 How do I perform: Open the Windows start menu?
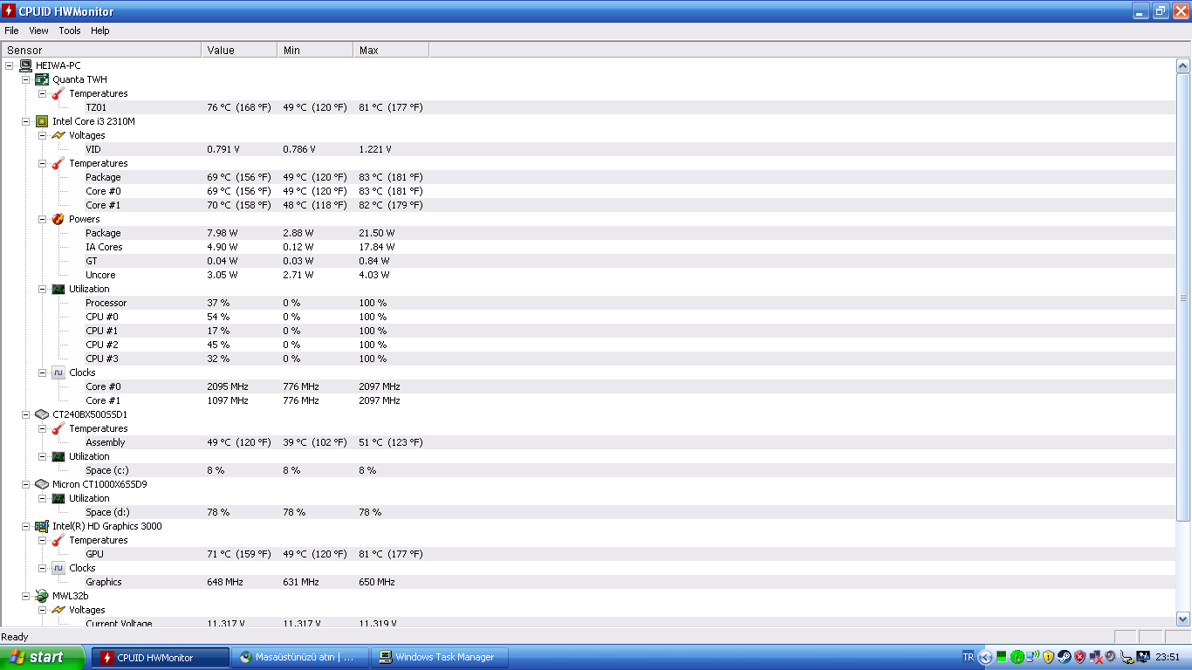(x=43, y=657)
